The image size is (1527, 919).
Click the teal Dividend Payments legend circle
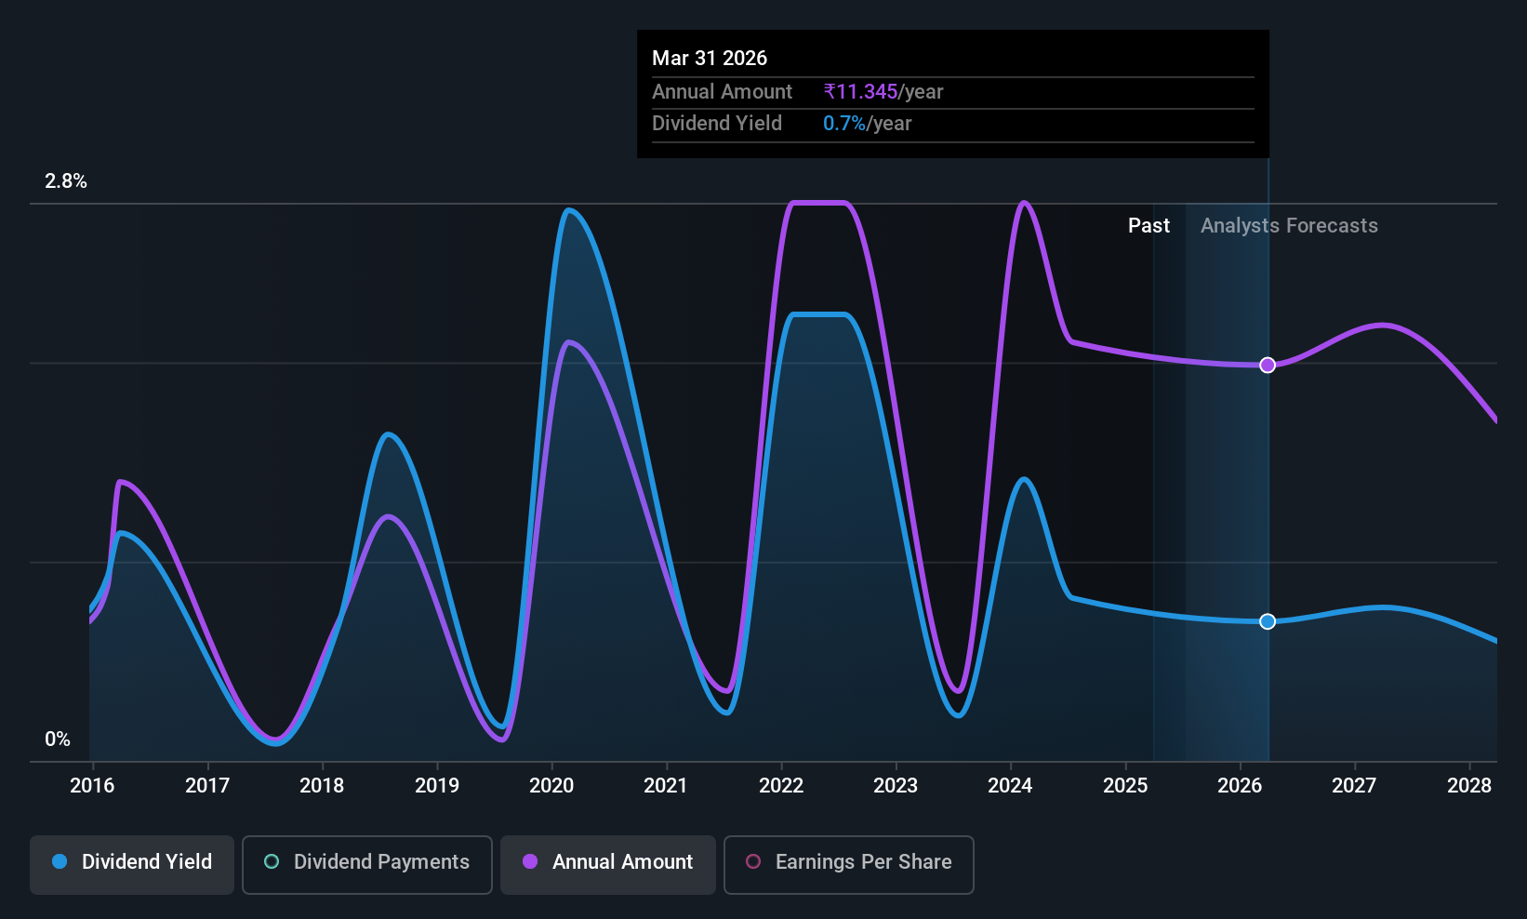tap(272, 861)
